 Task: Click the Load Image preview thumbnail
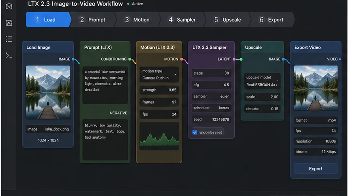click(x=48, y=92)
